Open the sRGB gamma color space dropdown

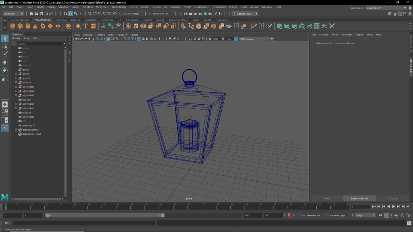tap(256, 39)
